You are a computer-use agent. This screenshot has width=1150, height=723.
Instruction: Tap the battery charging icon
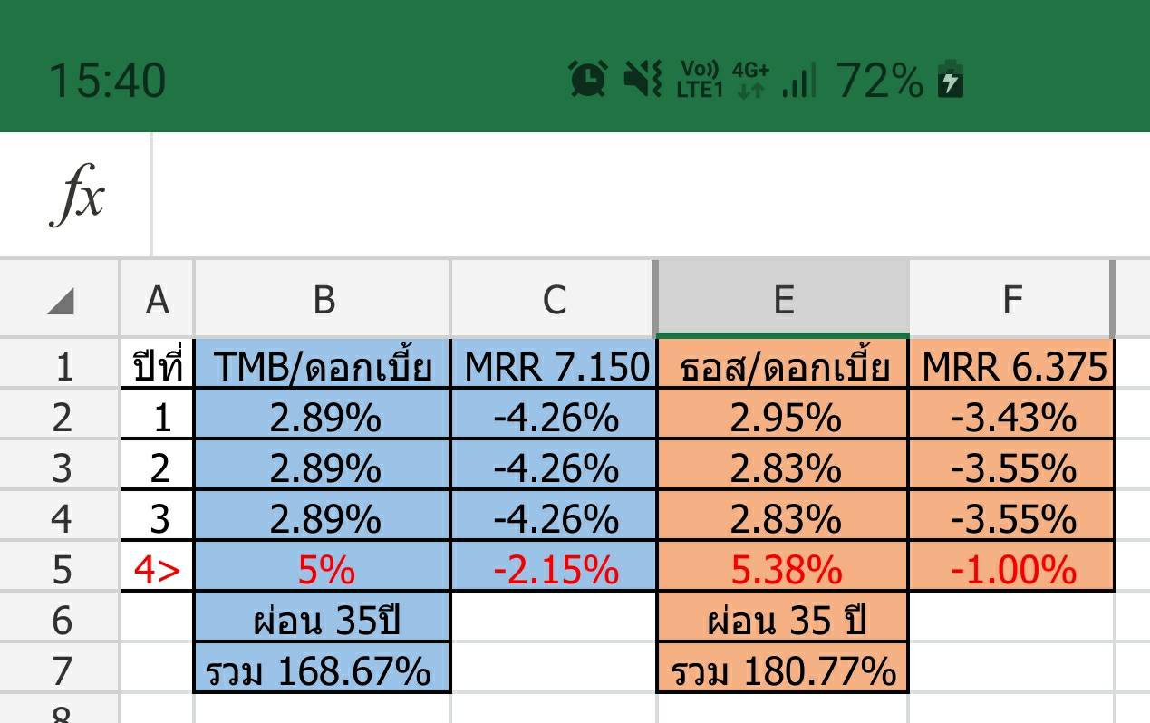point(950,80)
